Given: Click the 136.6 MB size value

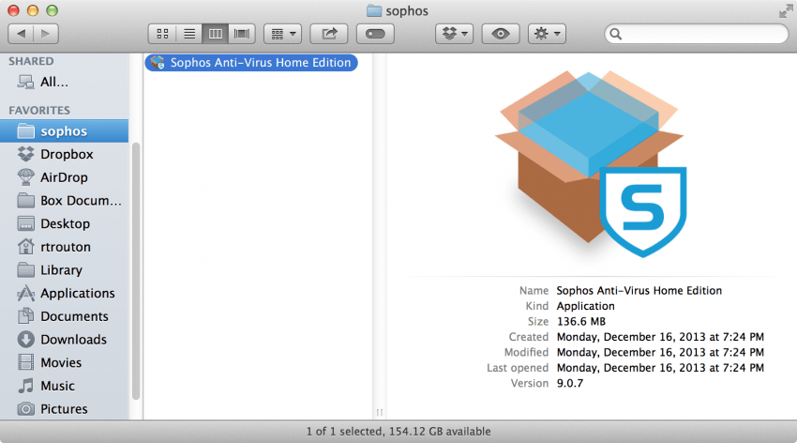Looking at the screenshot, I should [x=581, y=321].
